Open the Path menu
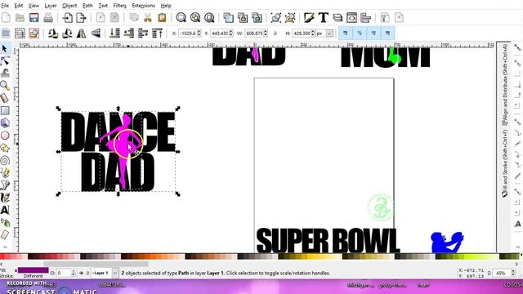Viewport: 523px width, 294px height. [x=87, y=6]
